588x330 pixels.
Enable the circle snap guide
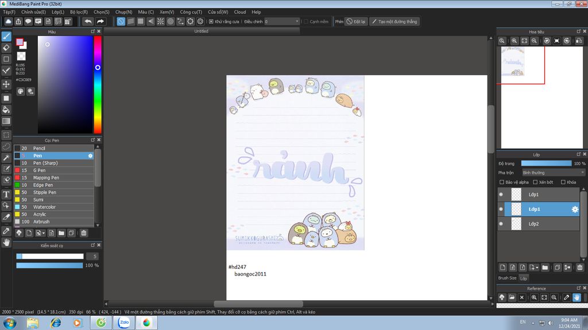(x=171, y=21)
